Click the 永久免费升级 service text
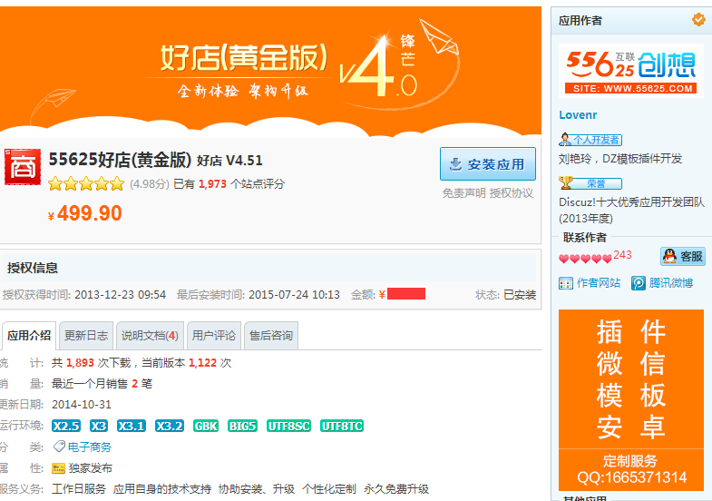This screenshot has width=712, height=501. coord(396,489)
